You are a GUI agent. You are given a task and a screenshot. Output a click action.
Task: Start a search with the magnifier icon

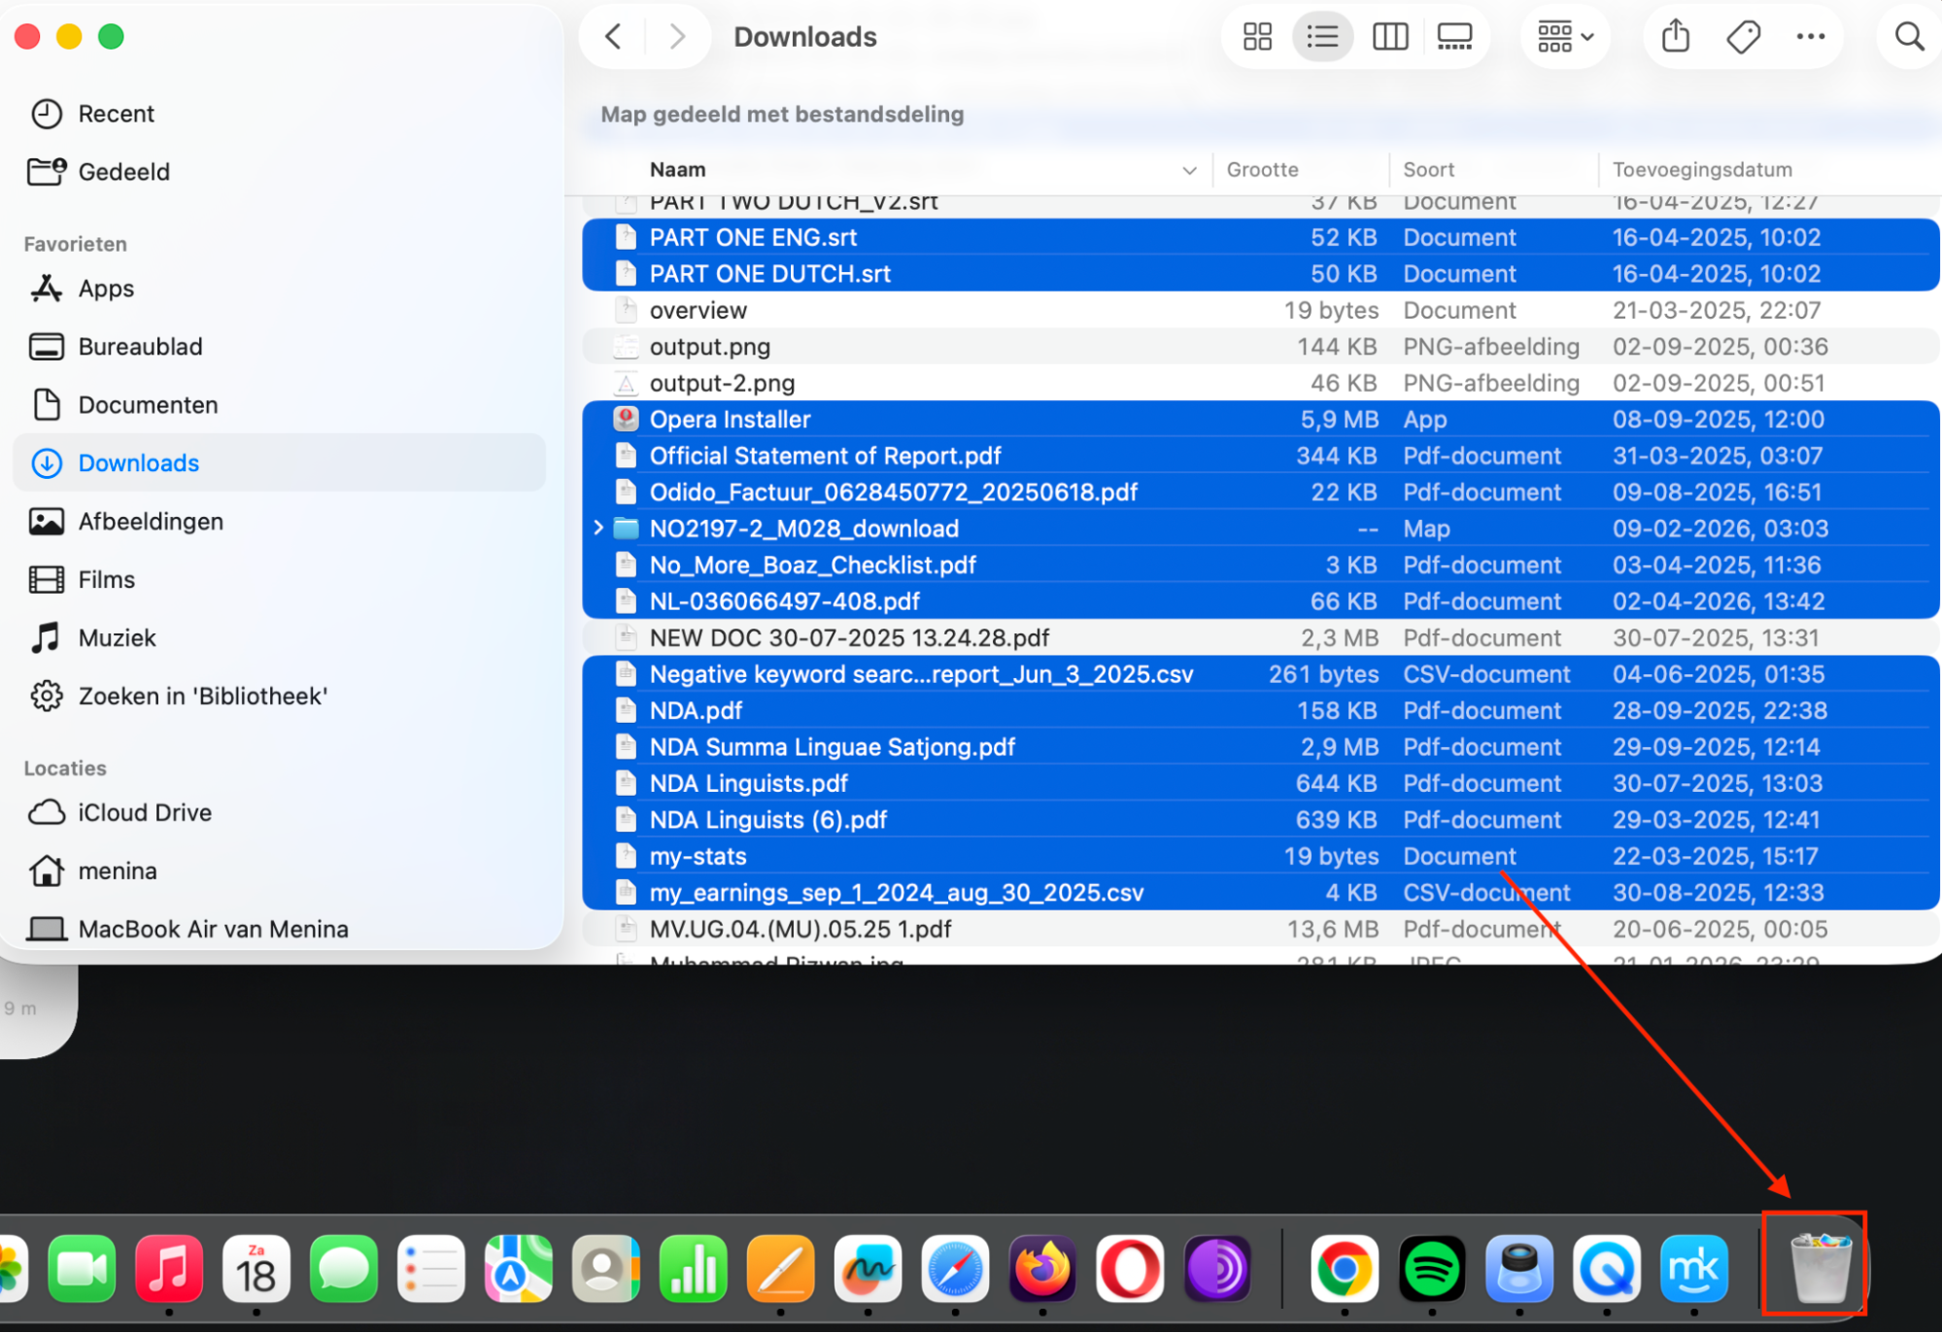click(x=1907, y=36)
